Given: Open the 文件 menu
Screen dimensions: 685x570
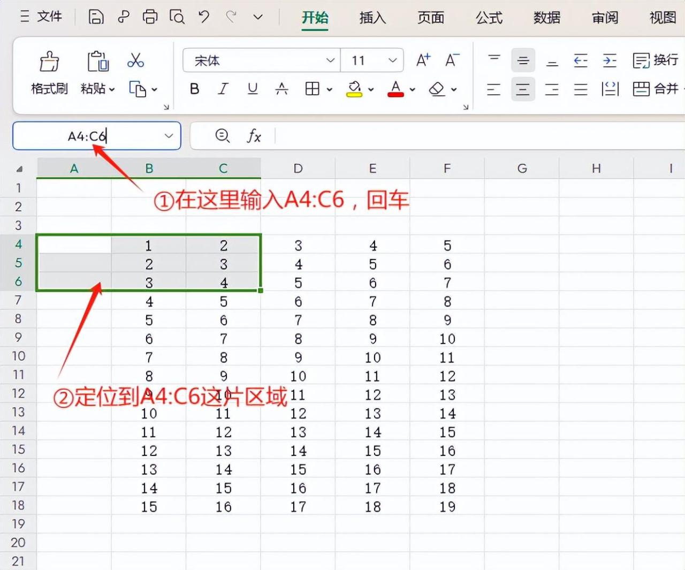Looking at the screenshot, I should [x=41, y=17].
